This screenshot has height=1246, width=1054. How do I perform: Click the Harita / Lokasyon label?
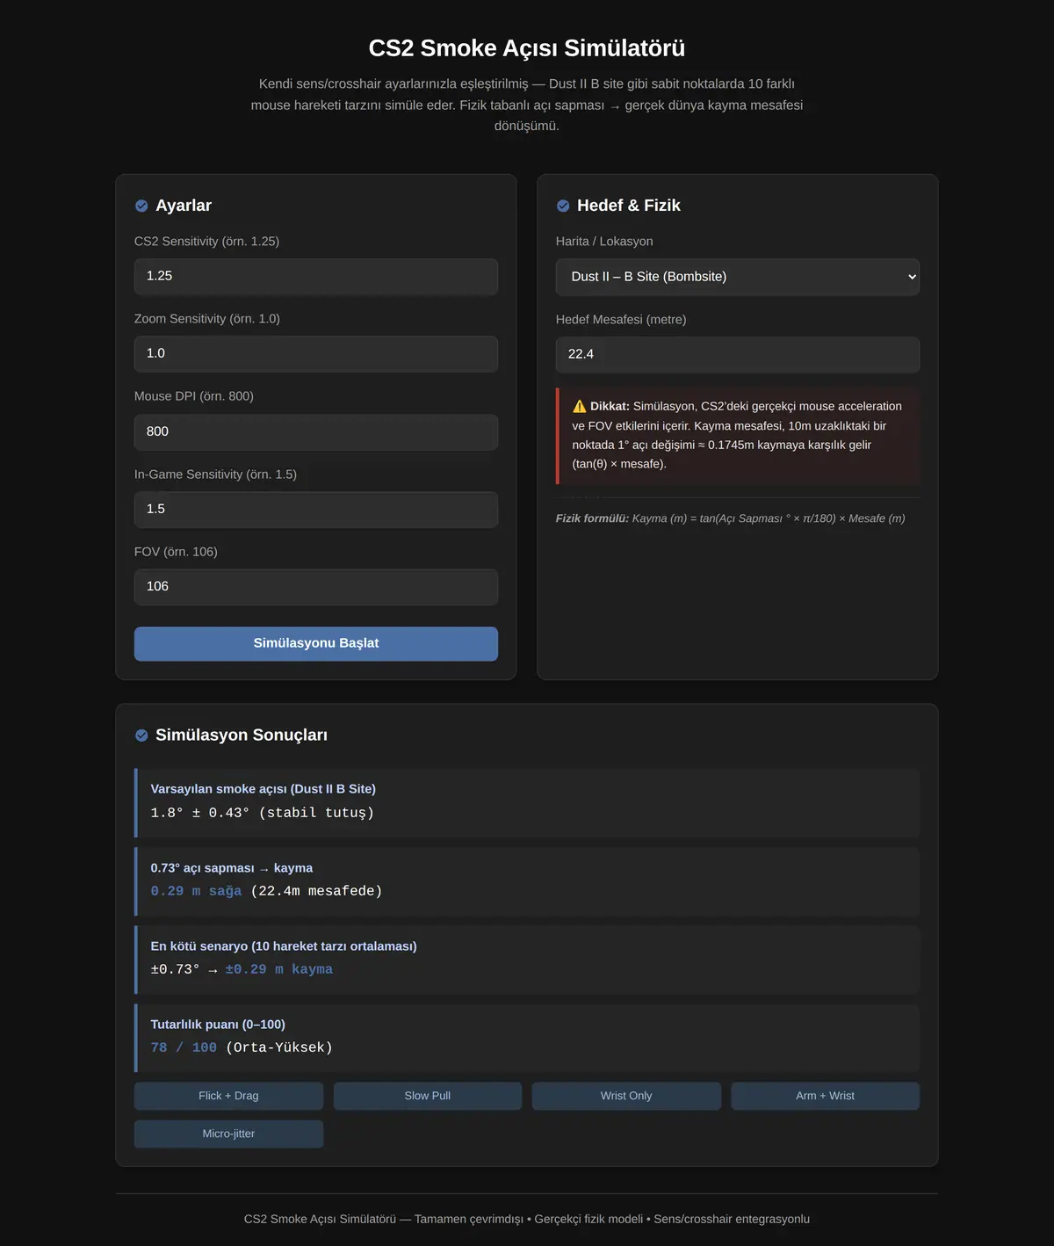604,242
